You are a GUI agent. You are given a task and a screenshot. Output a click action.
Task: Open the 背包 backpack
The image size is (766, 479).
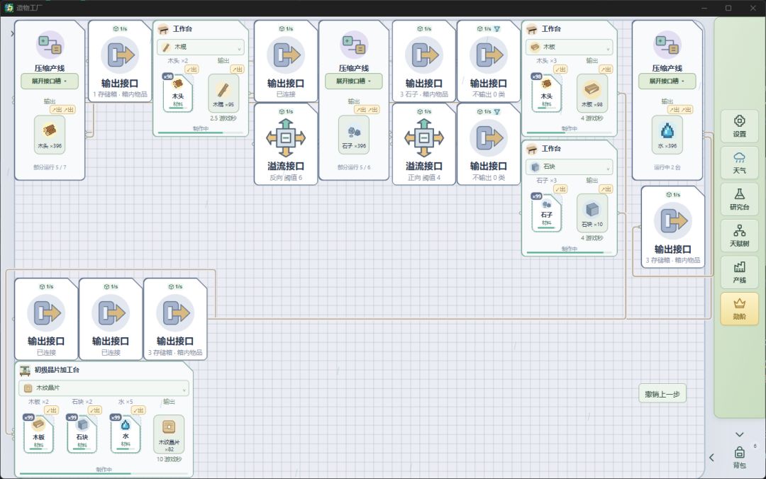tap(739, 458)
